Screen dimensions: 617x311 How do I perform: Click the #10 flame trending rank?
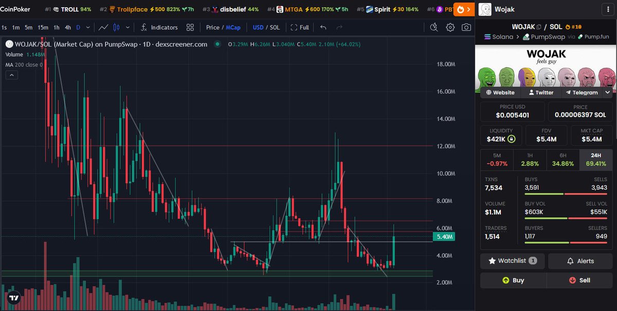click(573, 27)
